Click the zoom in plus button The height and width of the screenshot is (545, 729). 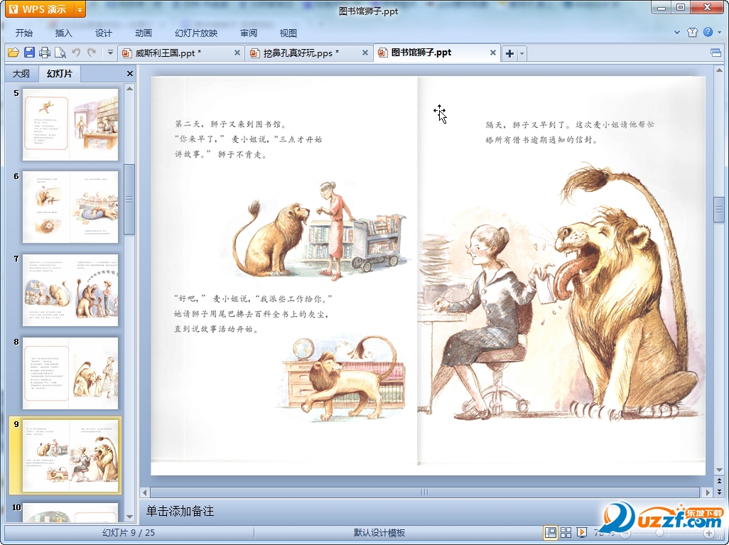[709, 534]
